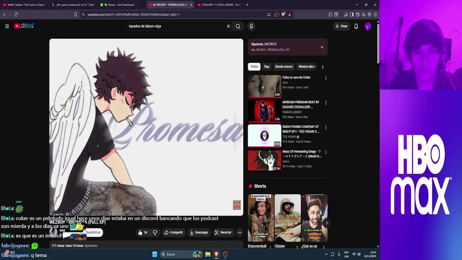The image size is (462, 260).
Task: Toggle the browser sidebar panel icon
Action: tap(352, 14)
